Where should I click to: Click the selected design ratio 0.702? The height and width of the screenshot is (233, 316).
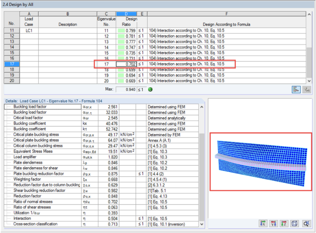pyautogui.click(x=126, y=64)
